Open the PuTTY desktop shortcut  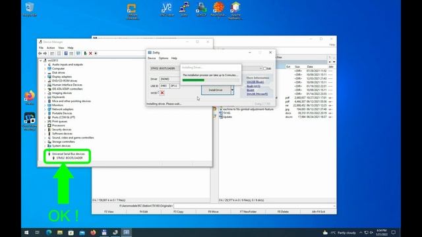coord(185,9)
